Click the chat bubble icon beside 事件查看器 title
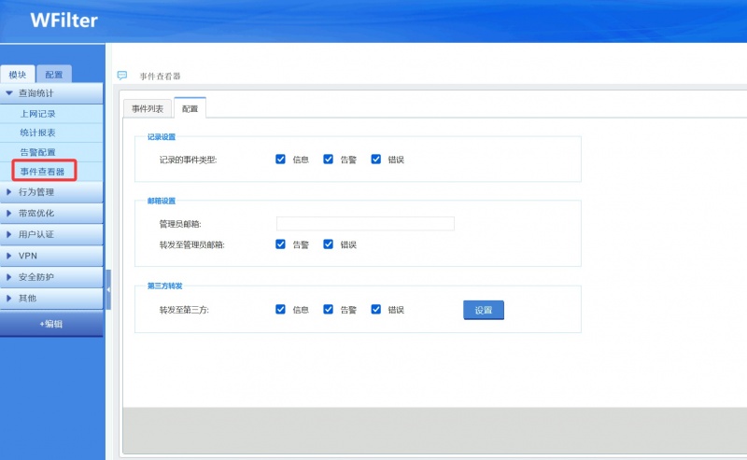This screenshot has width=747, height=460. tap(122, 76)
